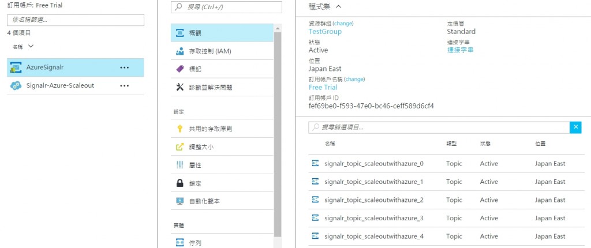Screen dimensions: 591x248
Task: Click the TestGroup resource group link
Action: click(x=325, y=32)
